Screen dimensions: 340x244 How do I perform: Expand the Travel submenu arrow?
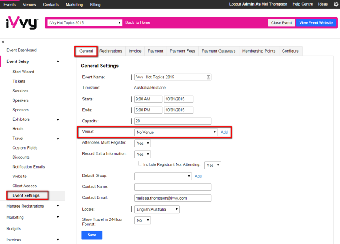[58, 139]
